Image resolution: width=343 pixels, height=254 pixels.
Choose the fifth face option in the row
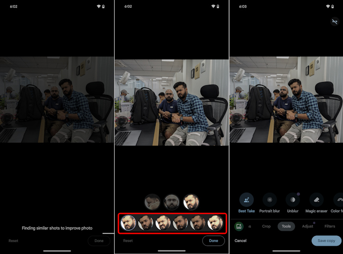(x=198, y=223)
